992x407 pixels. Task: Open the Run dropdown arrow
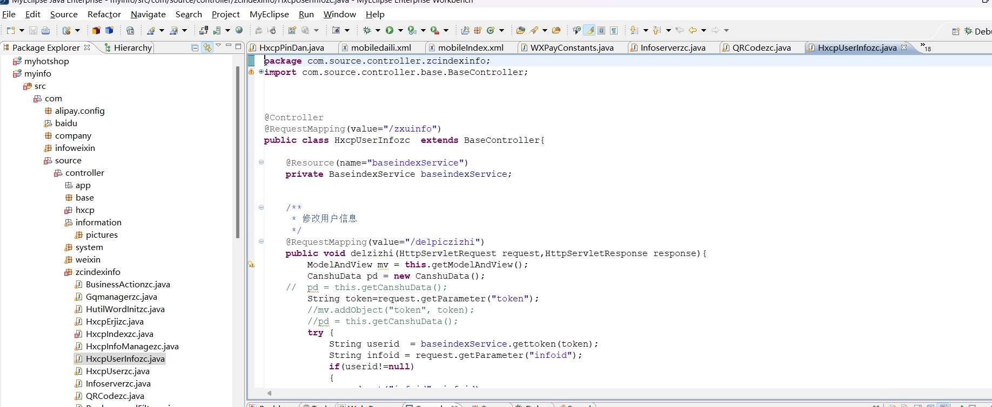[400, 31]
